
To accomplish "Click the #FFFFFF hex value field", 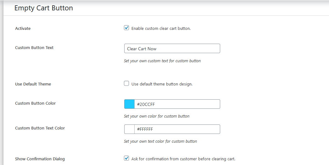I will [177, 129].
